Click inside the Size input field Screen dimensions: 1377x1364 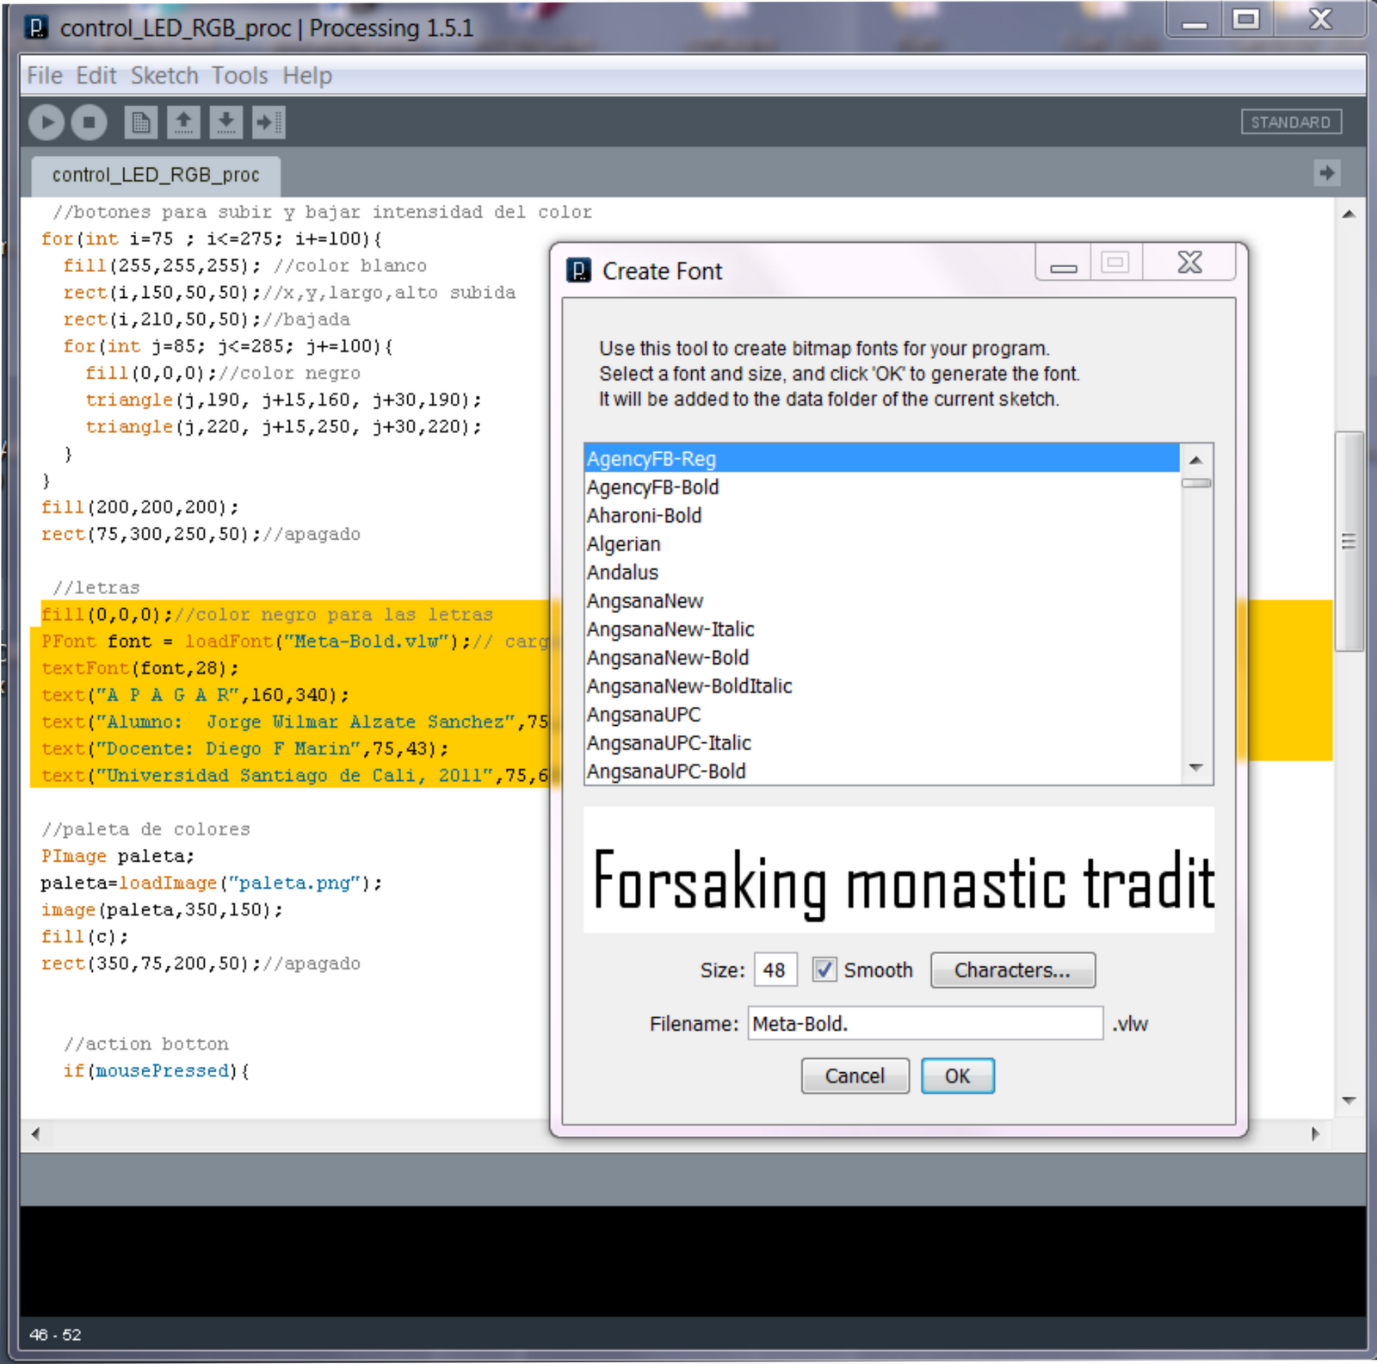tap(773, 970)
